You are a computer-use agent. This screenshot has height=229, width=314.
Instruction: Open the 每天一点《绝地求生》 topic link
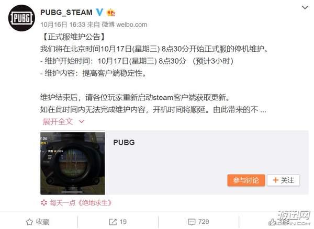click(x=81, y=203)
